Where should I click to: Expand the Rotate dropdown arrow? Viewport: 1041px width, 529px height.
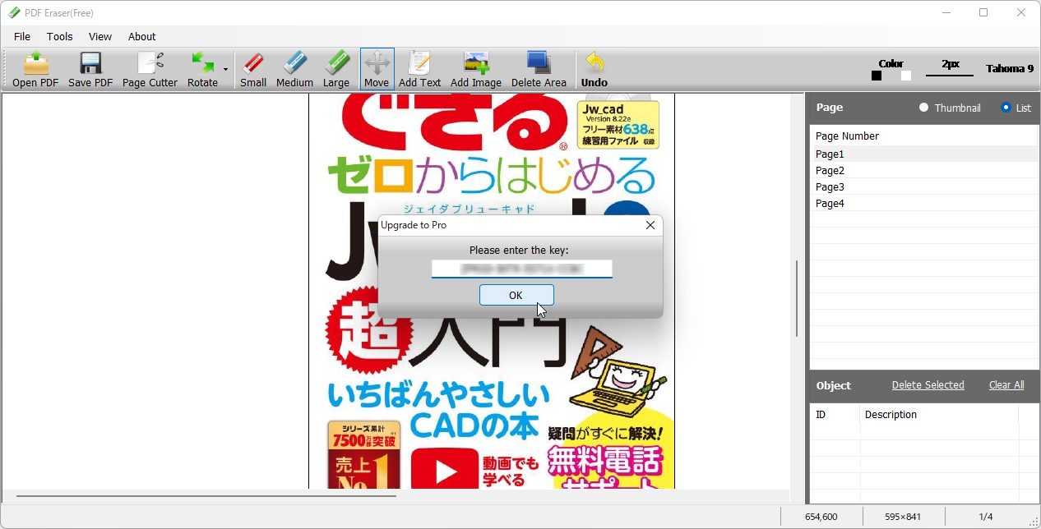pyautogui.click(x=225, y=70)
